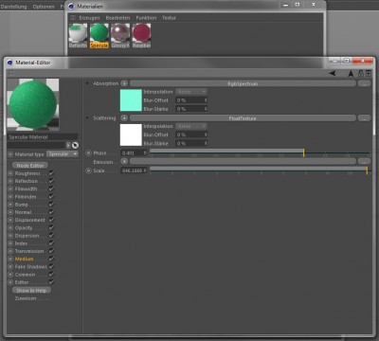Click the Node Editor button
The width and height of the screenshot is (379, 341).
pos(30,166)
